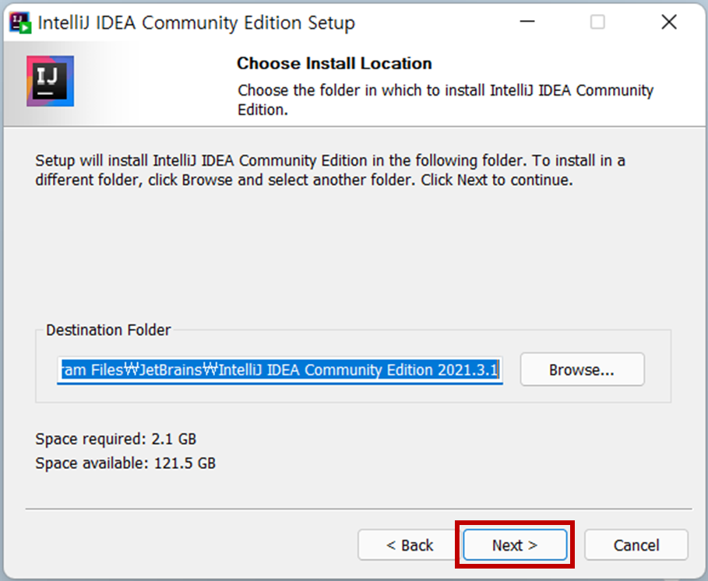Click the 'Choose the folder in which to install' subtitle
Image resolution: width=708 pixels, height=581 pixels.
(446, 100)
